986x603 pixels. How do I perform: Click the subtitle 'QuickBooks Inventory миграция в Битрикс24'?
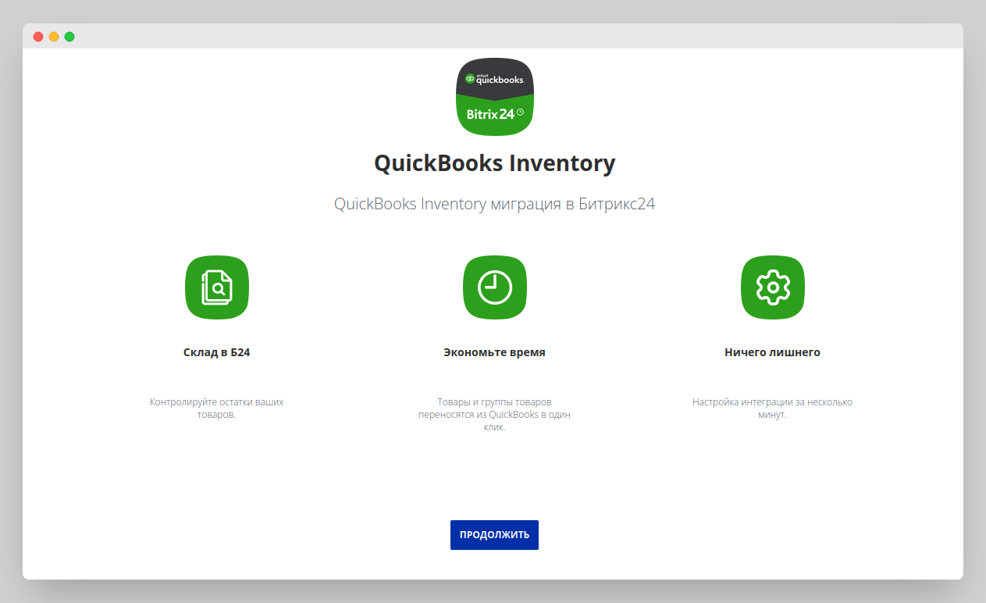[495, 205]
